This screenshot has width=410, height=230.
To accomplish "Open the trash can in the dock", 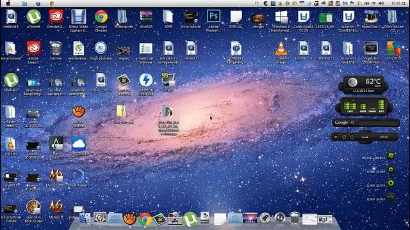I will (x=295, y=218).
